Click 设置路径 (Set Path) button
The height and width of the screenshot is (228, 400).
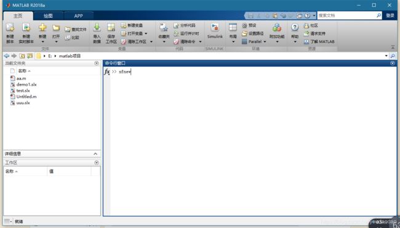point(252,33)
